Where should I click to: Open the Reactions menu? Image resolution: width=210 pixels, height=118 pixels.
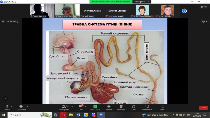(121, 108)
